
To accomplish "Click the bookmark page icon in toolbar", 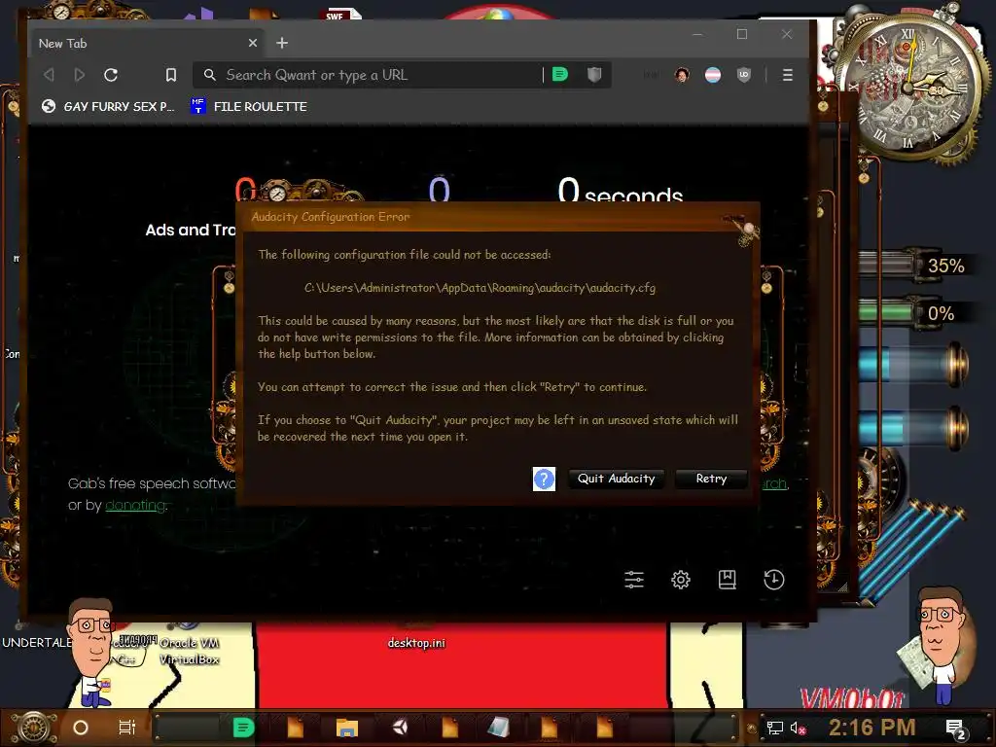I will tap(171, 75).
